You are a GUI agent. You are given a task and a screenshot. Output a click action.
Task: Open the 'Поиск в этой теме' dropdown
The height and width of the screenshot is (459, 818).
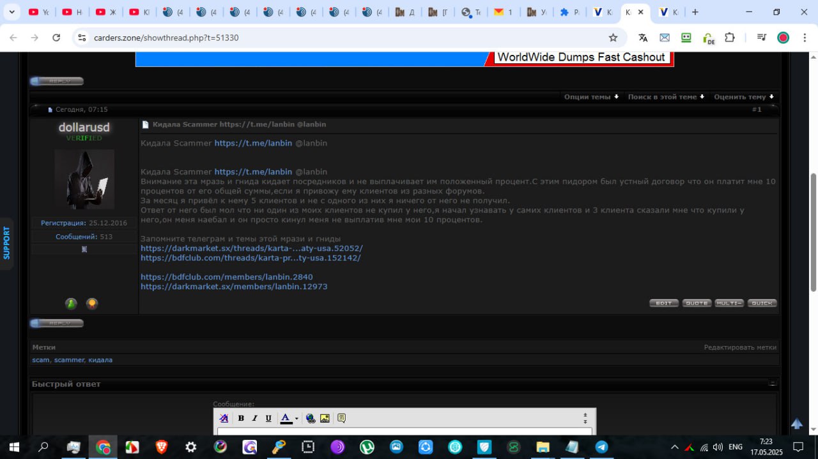[666, 97]
